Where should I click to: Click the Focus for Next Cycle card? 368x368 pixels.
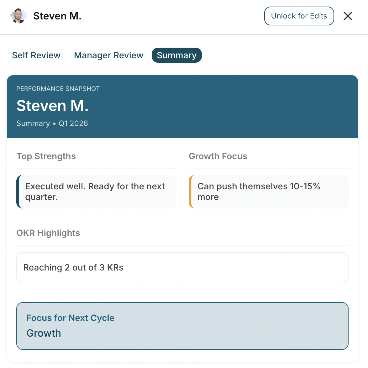[x=182, y=326]
